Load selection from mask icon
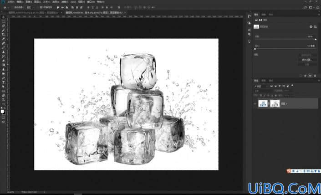Image resolution: width=321 pixels, height=195 pixels. [301, 76]
